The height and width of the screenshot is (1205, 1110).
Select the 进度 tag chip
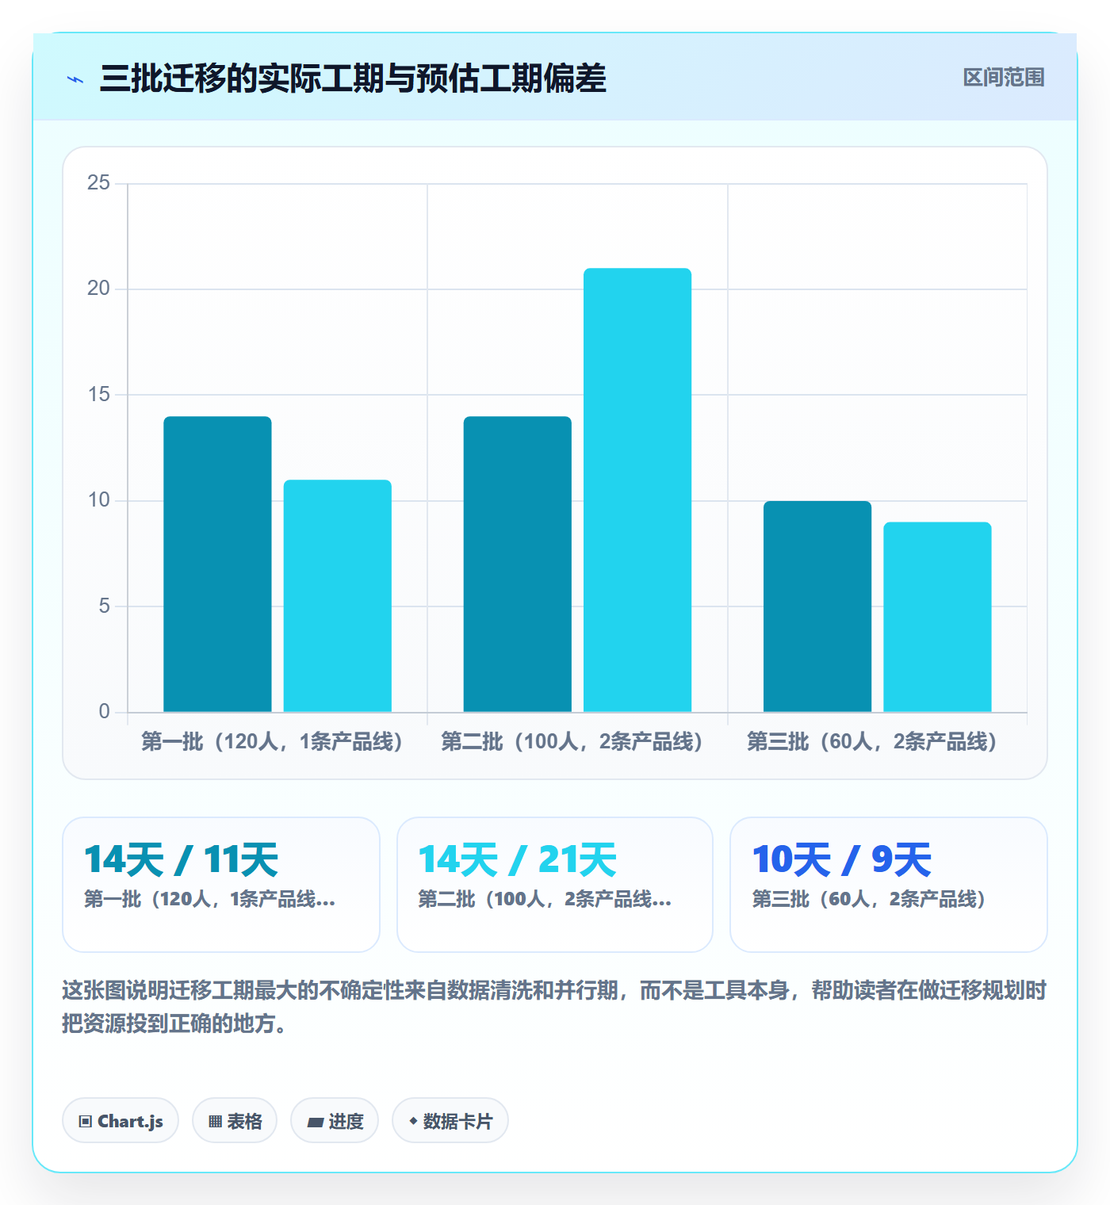click(335, 1121)
